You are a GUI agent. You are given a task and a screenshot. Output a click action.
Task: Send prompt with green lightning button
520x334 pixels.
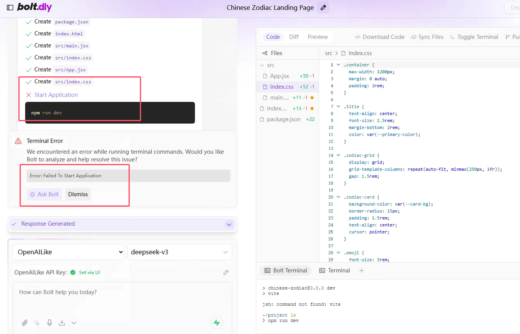(x=217, y=323)
